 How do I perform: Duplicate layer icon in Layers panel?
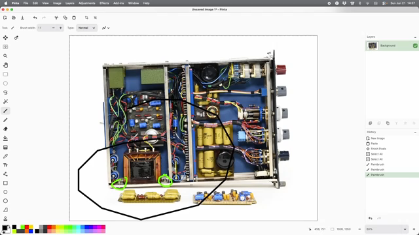pyautogui.click(x=388, y=123)
